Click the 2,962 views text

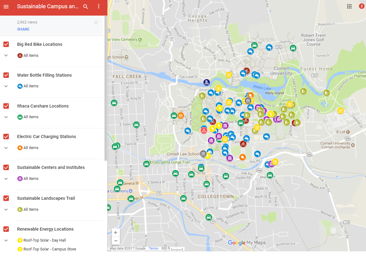coord(27,22)
